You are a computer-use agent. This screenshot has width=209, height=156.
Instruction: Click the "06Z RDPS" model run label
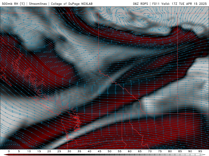[x=141, y=4]
